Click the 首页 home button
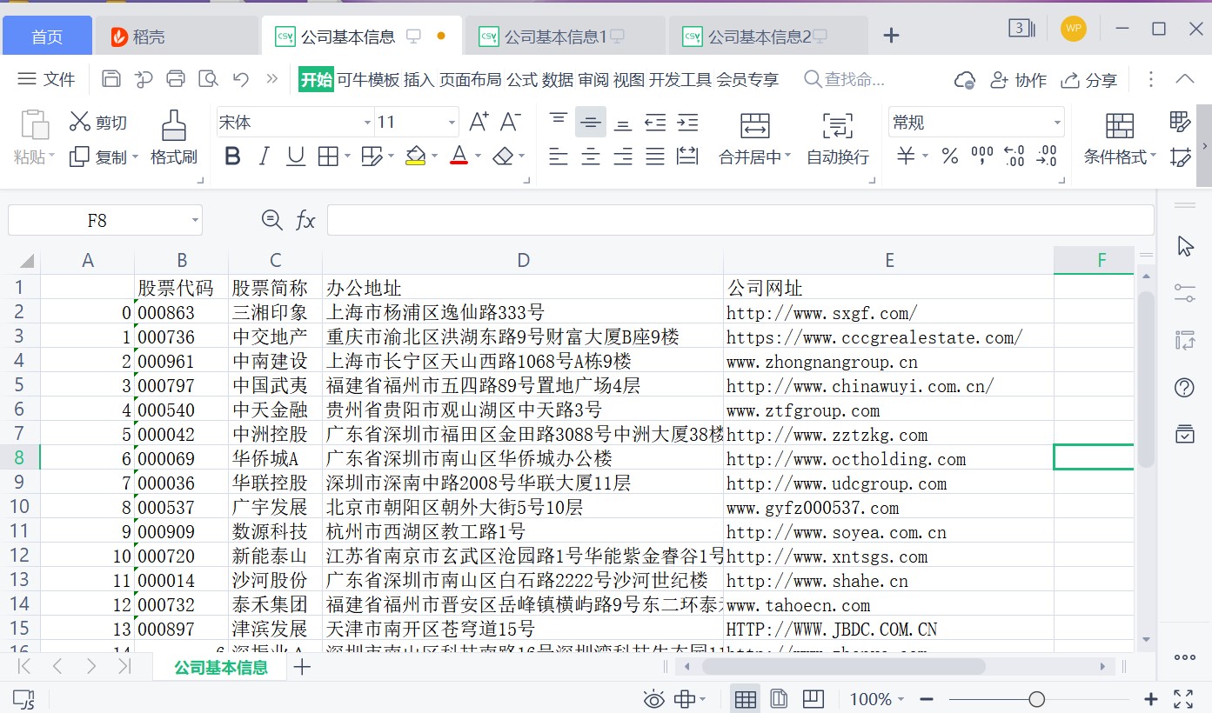 [x=47, y=37]
